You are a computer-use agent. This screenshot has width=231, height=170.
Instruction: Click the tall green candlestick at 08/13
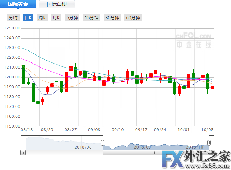24,74
